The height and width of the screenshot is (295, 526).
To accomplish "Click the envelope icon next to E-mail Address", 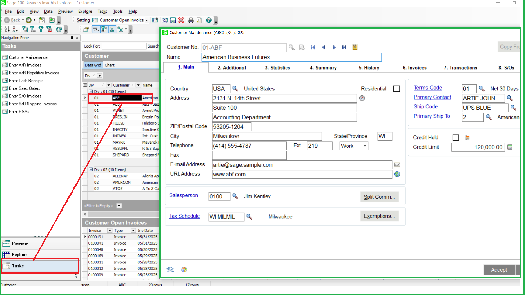I will (397, 165).
